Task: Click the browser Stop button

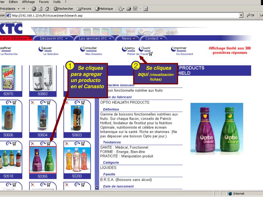Action: [34, 9]
